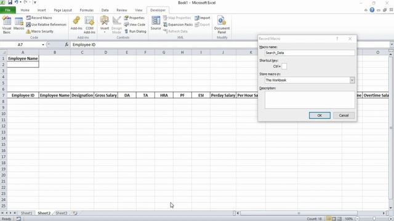Image resolution: width=394 pixels, height=221 pixels.
Task: Open COM Add-Ins dialog
Action: [x=89, y=25]
